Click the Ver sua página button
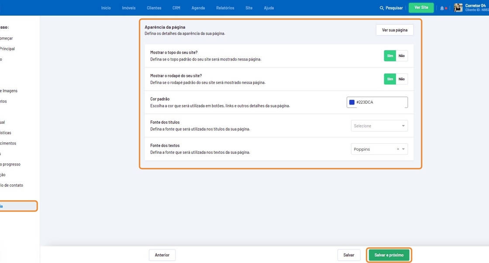Viewport: 489px width, 263px height. 395,30
